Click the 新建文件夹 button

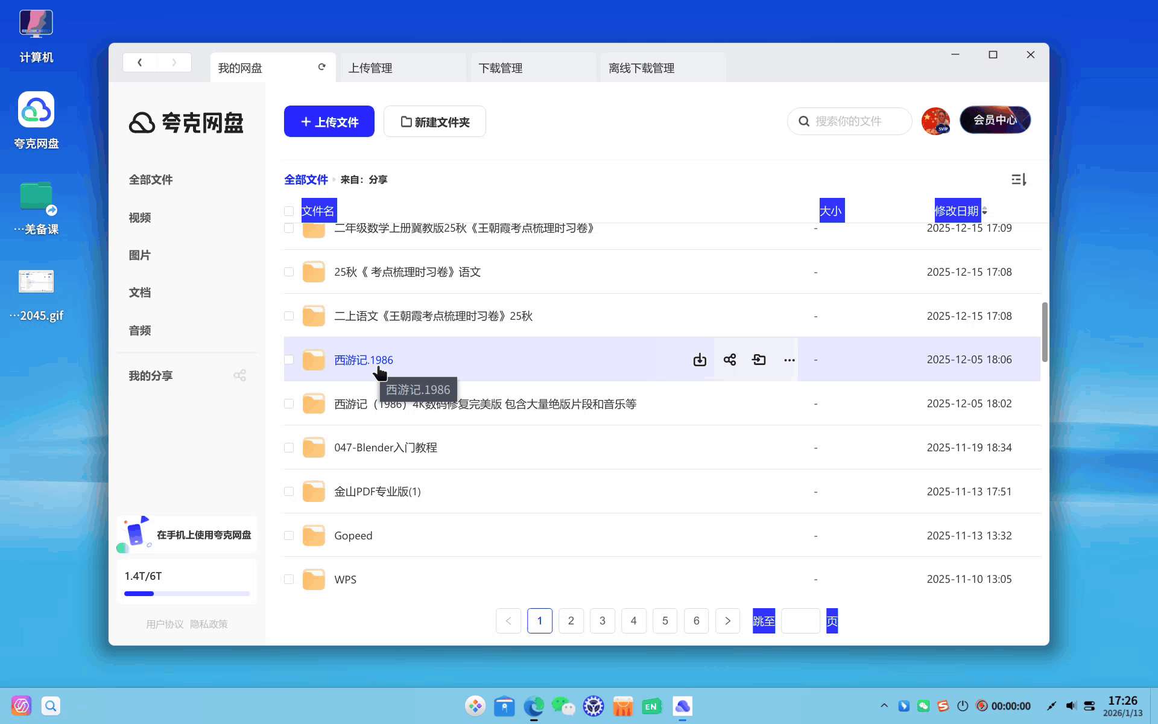(x=434, y=121)
